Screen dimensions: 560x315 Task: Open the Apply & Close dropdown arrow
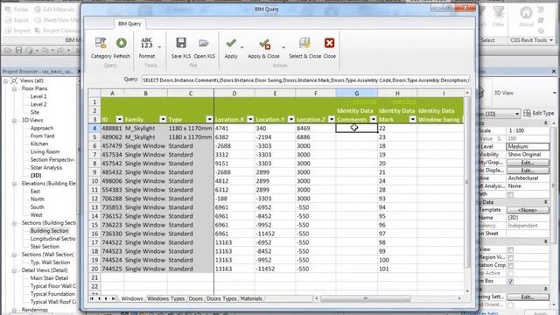coord(283,47)
